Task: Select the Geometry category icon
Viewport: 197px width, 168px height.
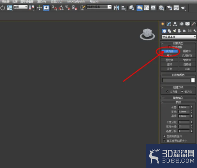Action: pyautogui.click(x=164, y=31)
